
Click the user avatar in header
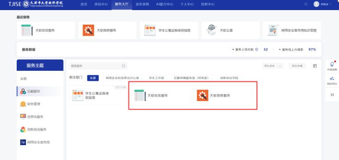point(316,4)
